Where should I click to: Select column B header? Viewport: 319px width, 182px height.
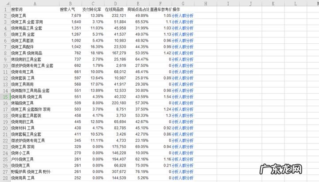[70, 4]
